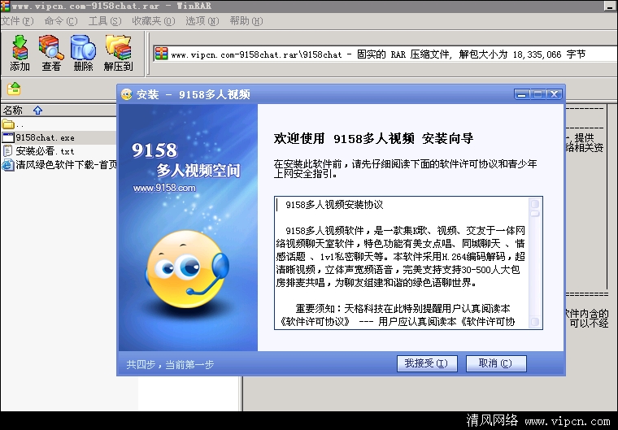Close the 9158 installer dialog
Screen dimensions: 618x430
(x=554, y=94)
